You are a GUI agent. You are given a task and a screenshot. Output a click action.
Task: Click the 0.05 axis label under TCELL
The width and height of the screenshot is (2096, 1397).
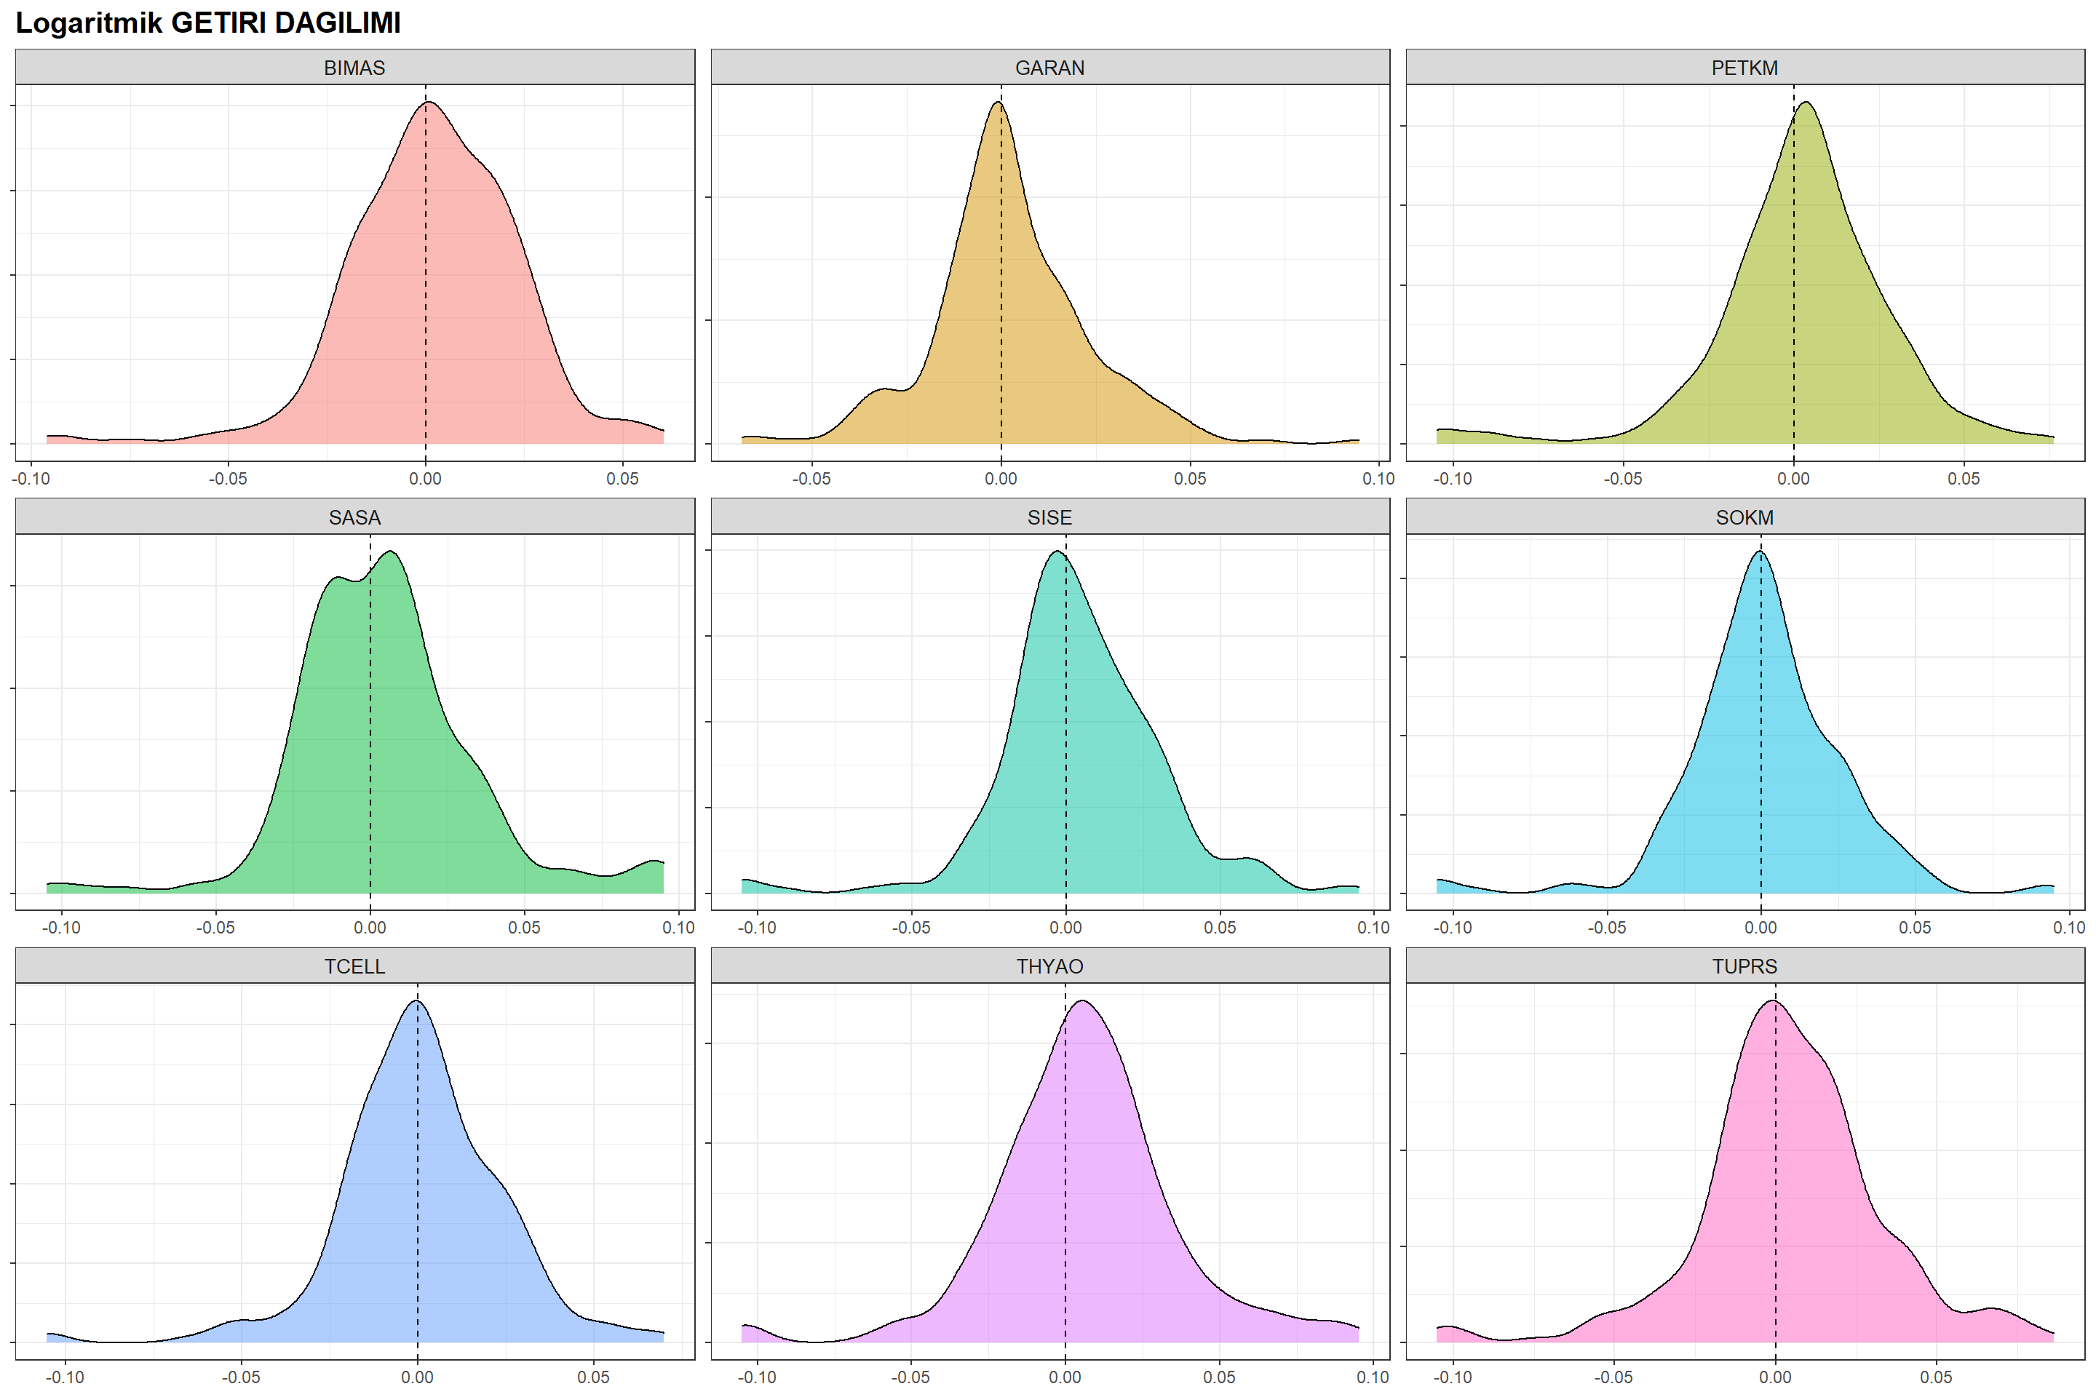coord(594,1377)
